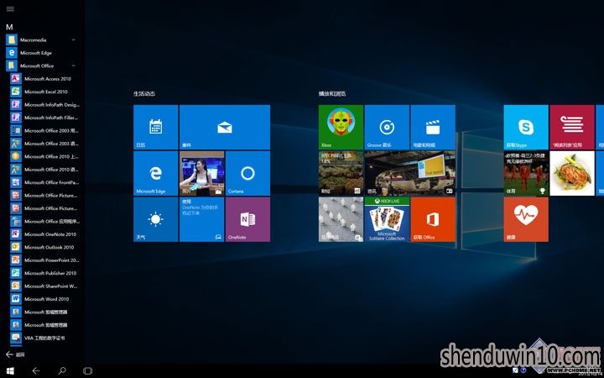Open the food dish live tile
The height and width of the screenshot is (378, 604).
pos(572,173)
